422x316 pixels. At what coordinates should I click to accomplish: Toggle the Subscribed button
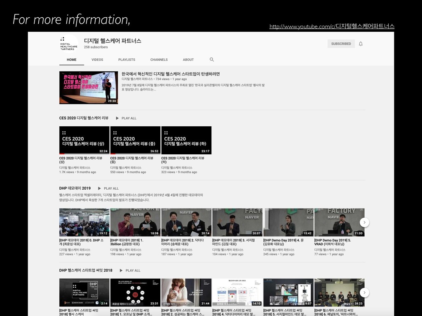(341, 44)
